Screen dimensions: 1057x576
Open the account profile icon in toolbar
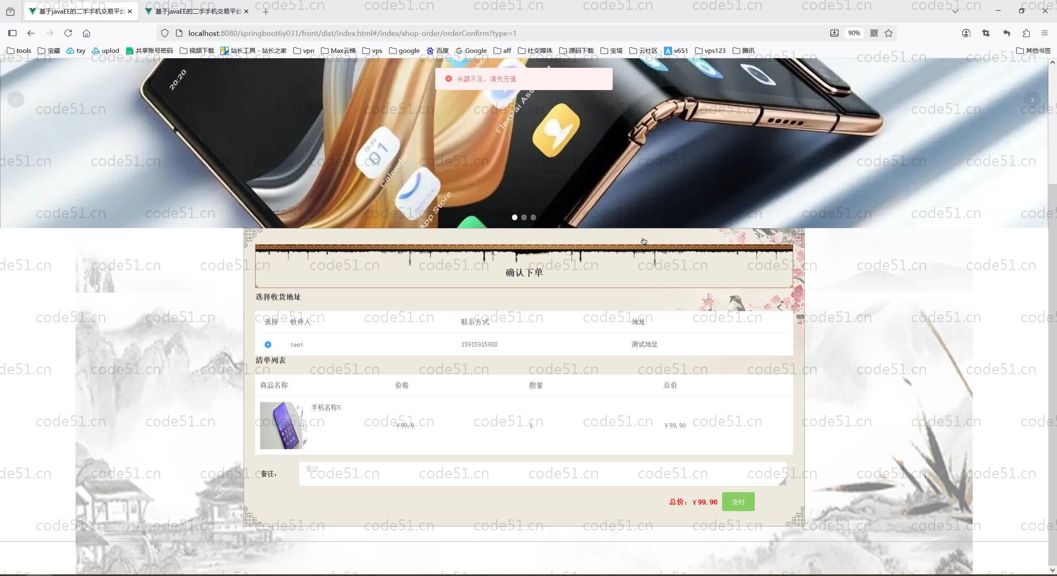point(966,33)
